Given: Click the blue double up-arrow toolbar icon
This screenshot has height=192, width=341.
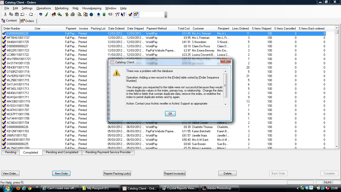Looking at the screenshot, I should 99,14.
